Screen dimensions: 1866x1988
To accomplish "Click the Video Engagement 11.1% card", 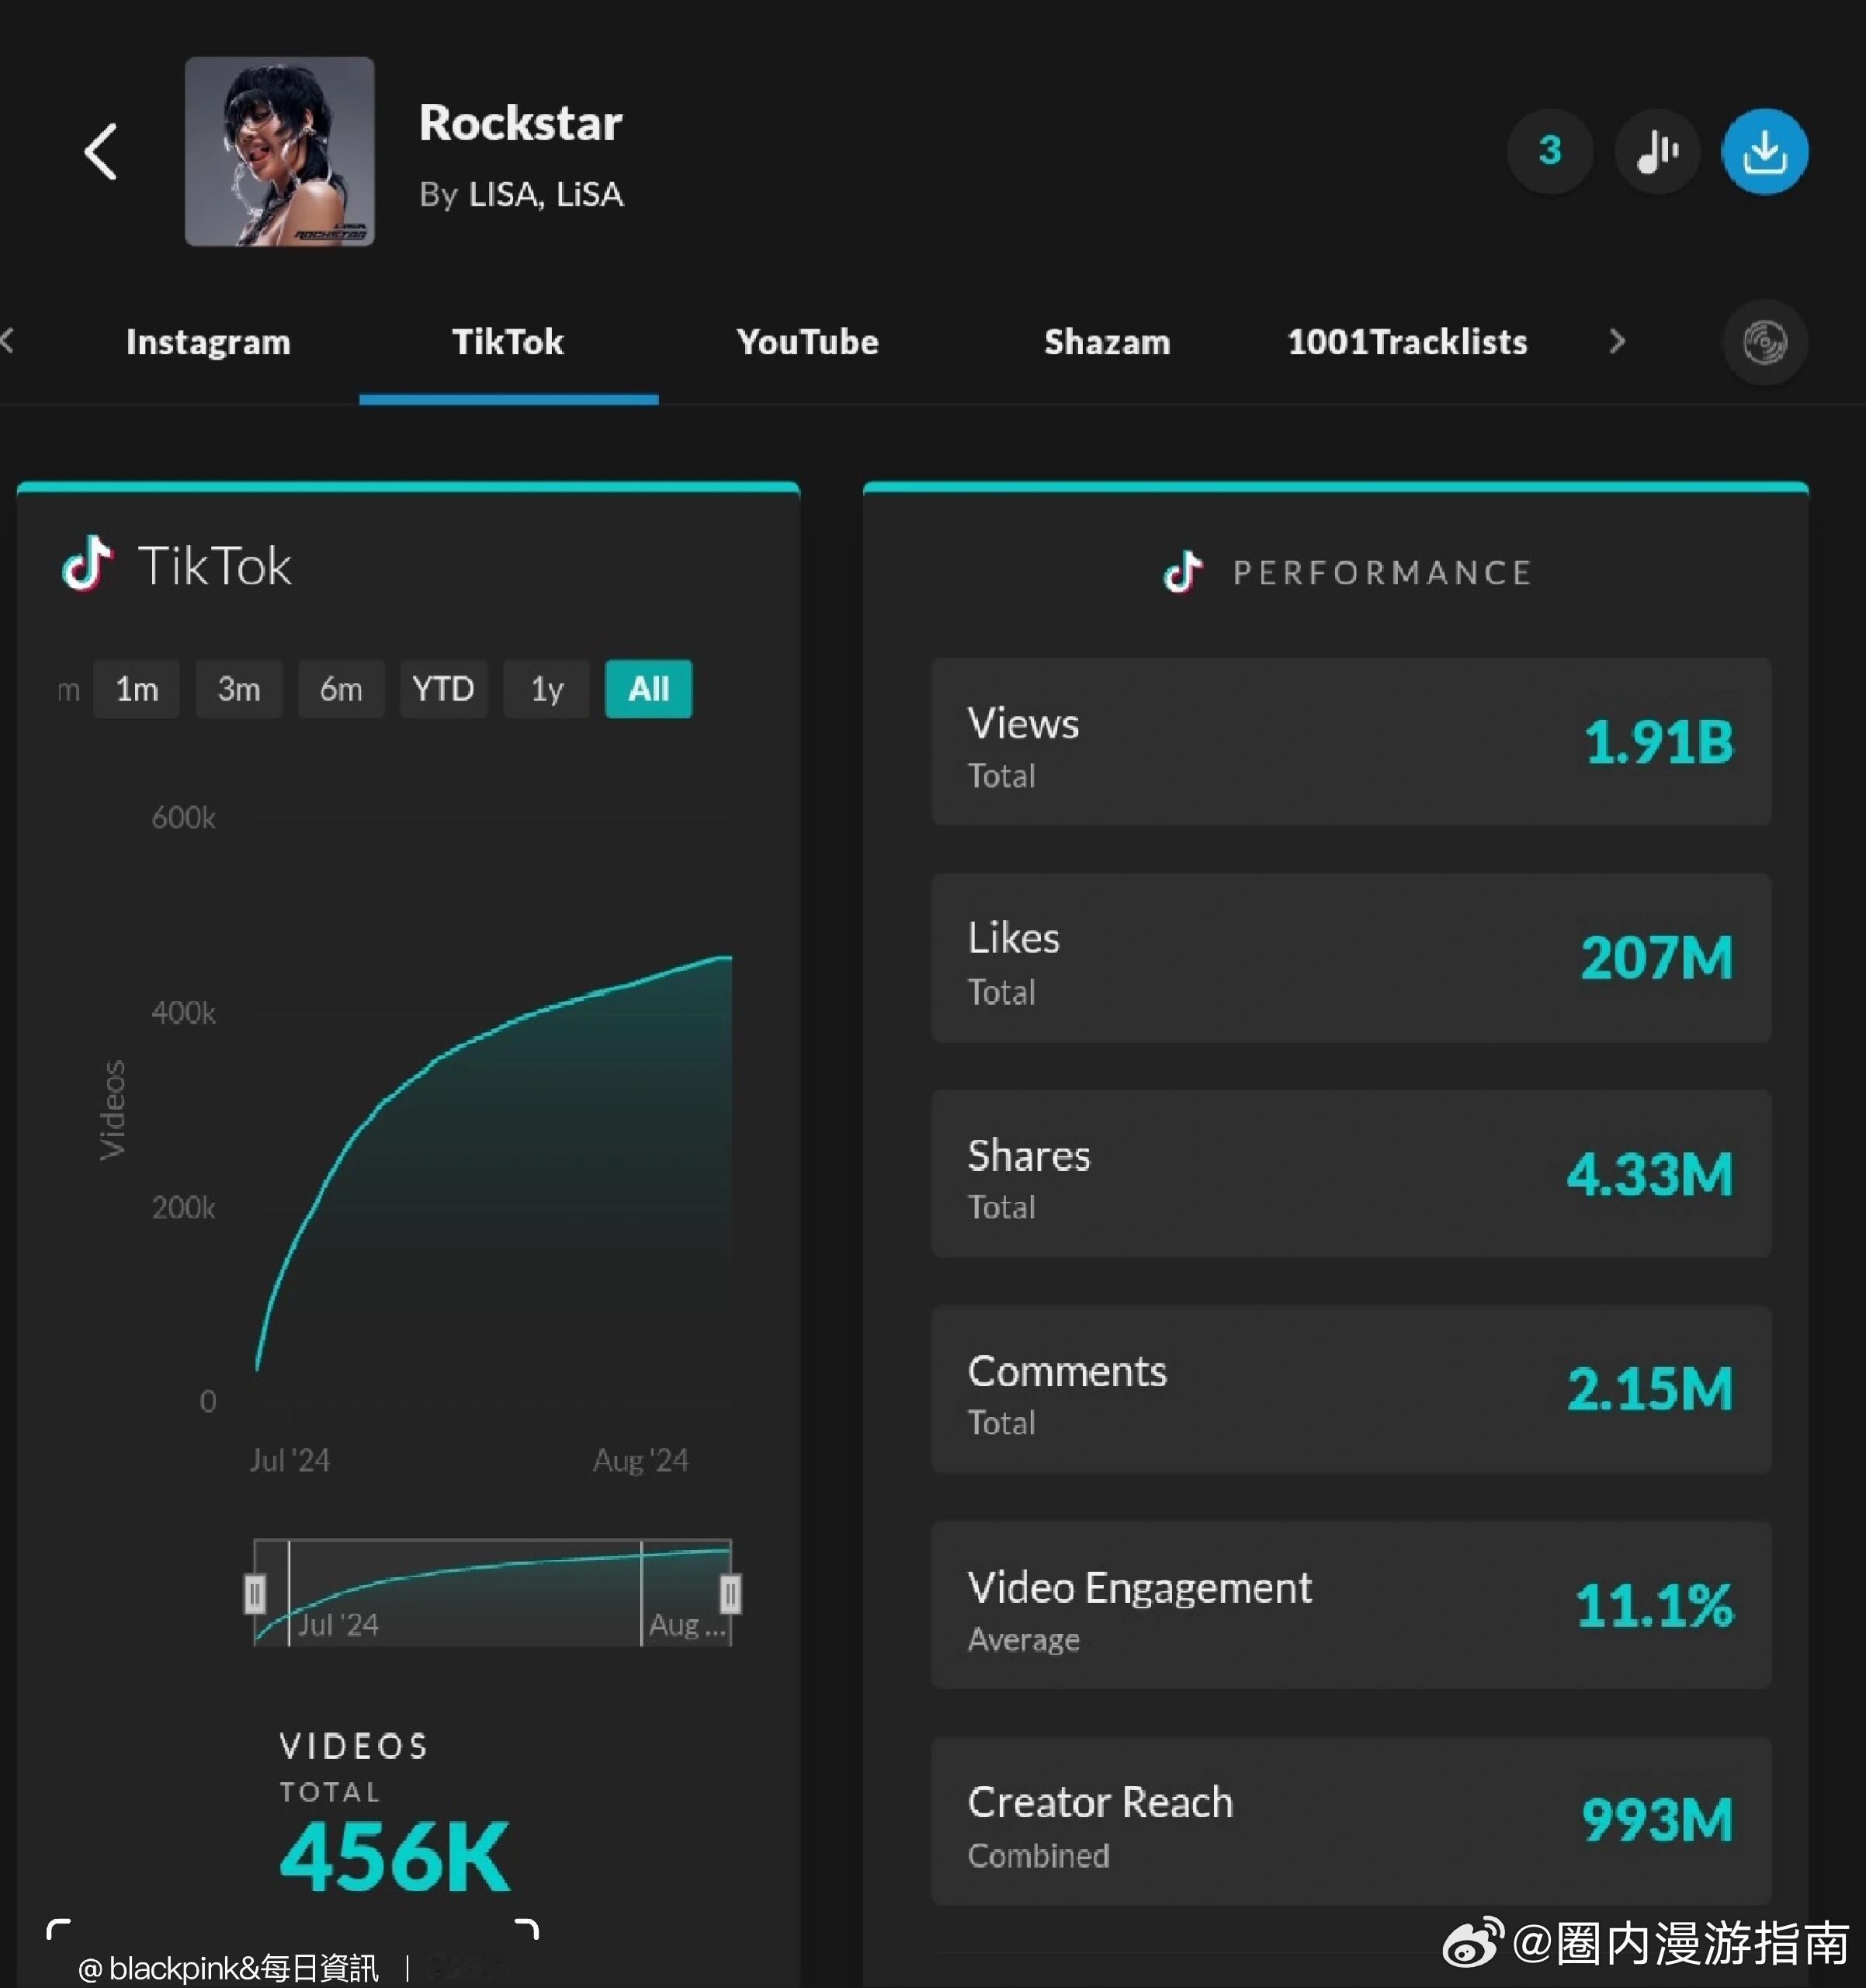I will [x=1351, y=1605].
